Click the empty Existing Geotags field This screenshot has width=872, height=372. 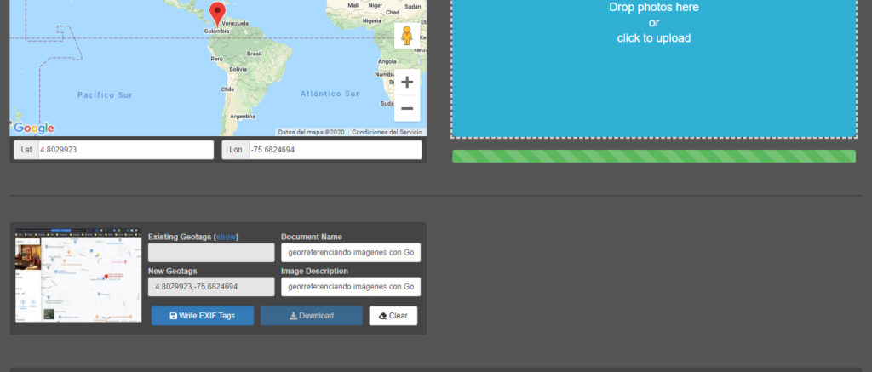pos(211,253)
